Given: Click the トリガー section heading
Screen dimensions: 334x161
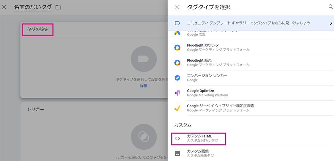Looking at the screenshot, I should click(36, 110).
